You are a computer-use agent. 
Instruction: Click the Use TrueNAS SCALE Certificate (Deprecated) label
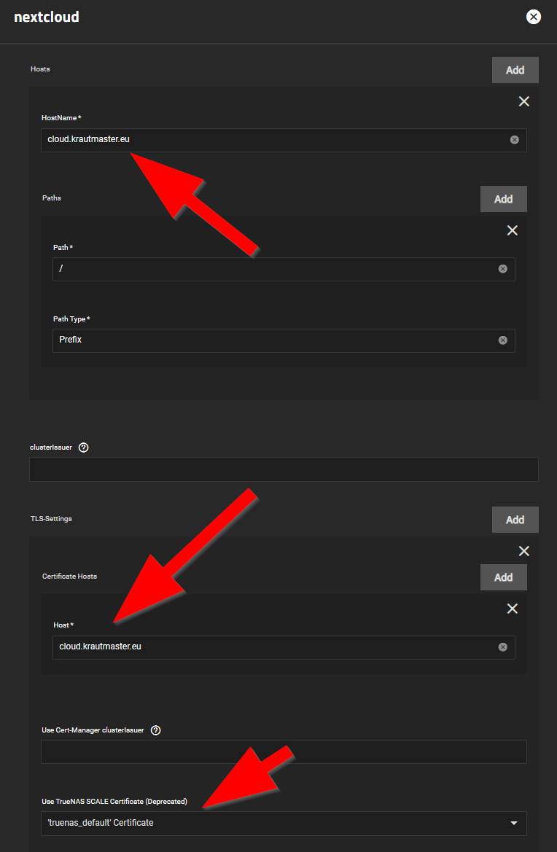(114, 802)
